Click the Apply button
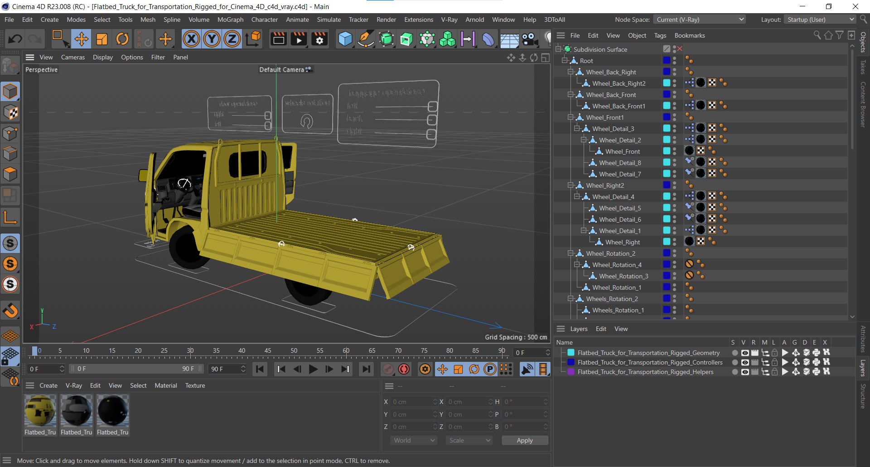 [525, 440]
